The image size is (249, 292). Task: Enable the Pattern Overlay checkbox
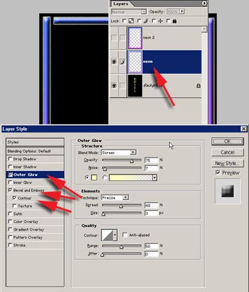[10, 237]
